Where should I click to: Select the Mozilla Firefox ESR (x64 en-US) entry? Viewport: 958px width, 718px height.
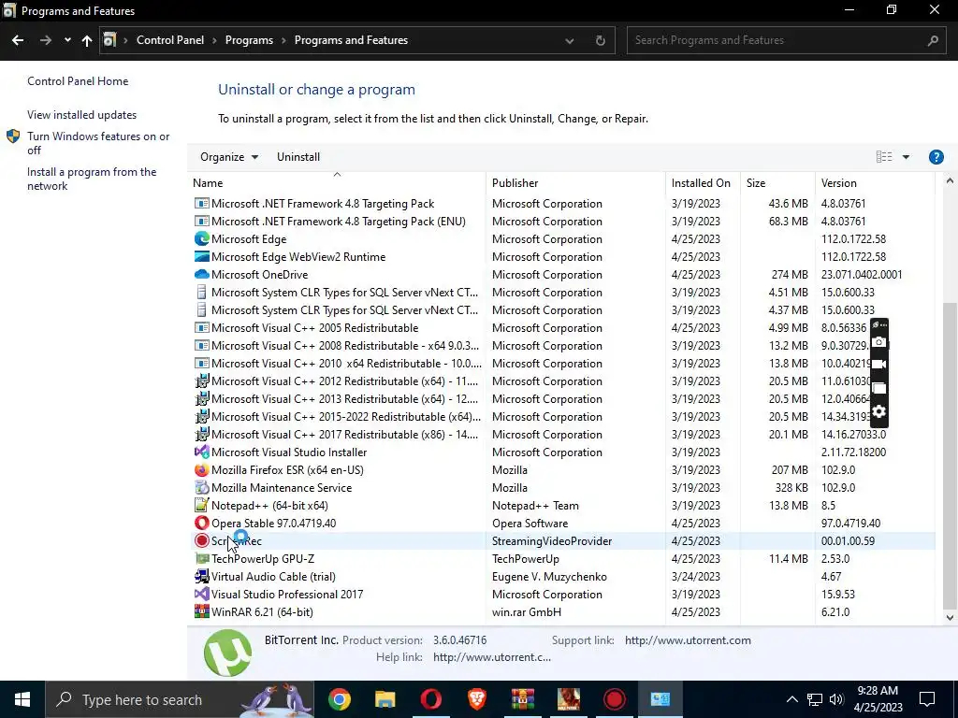[561, 469]
